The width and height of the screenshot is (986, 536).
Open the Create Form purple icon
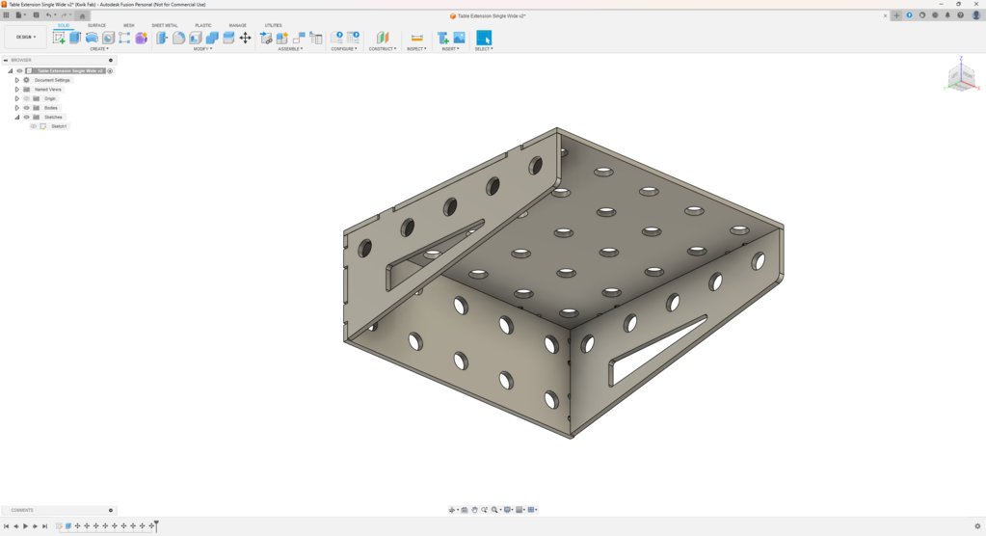coord(141,38)
